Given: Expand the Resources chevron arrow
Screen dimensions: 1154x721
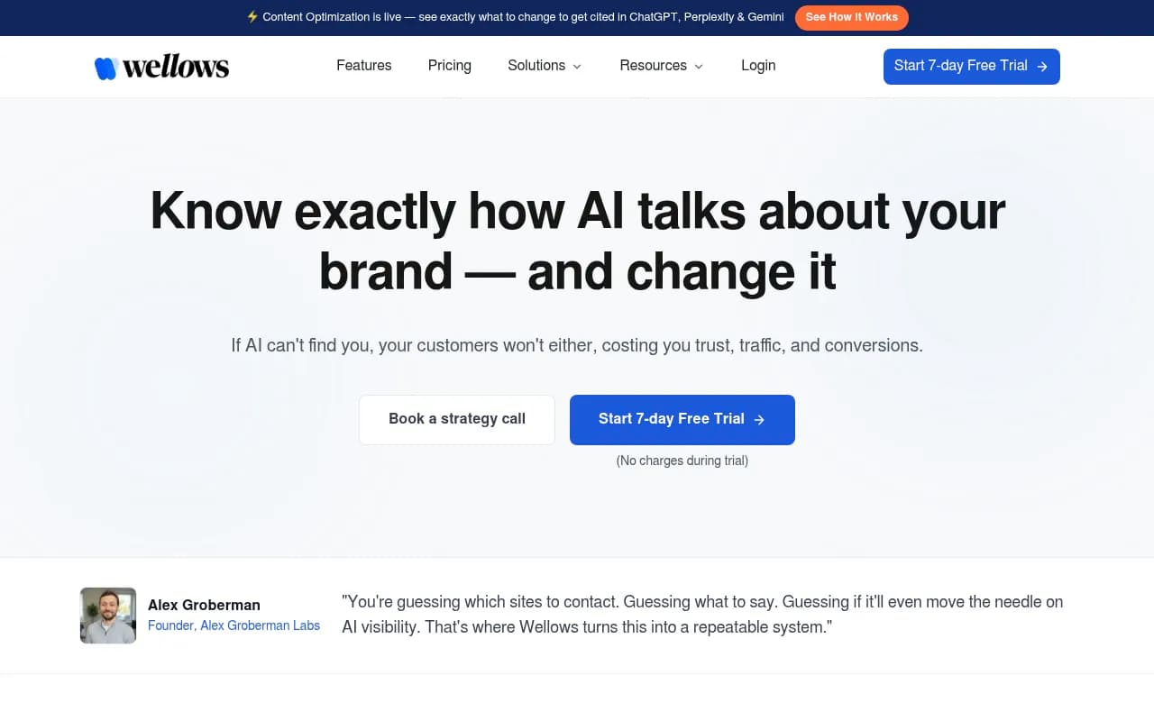Looking at the screenshot, I should (699, 67).
